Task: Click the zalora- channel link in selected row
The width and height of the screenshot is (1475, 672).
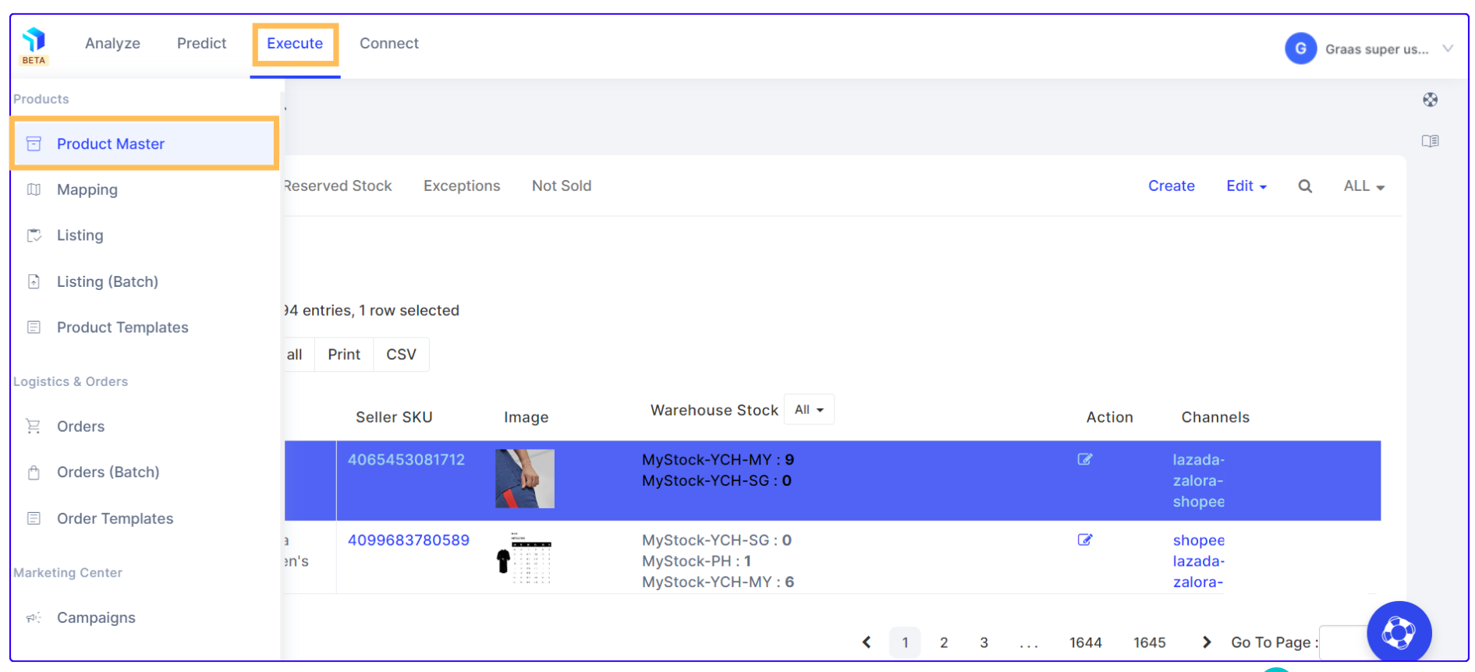Action: pyautogui.click(x=1197, y=480)
